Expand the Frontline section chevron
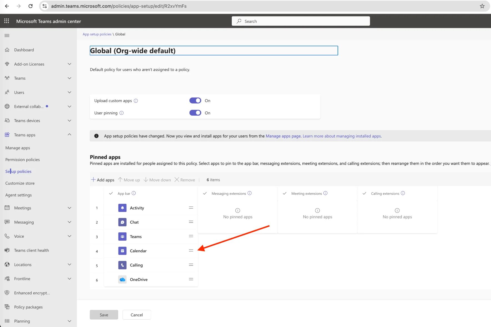The width and height of the screenshot is (491, 327). [69, 279]
